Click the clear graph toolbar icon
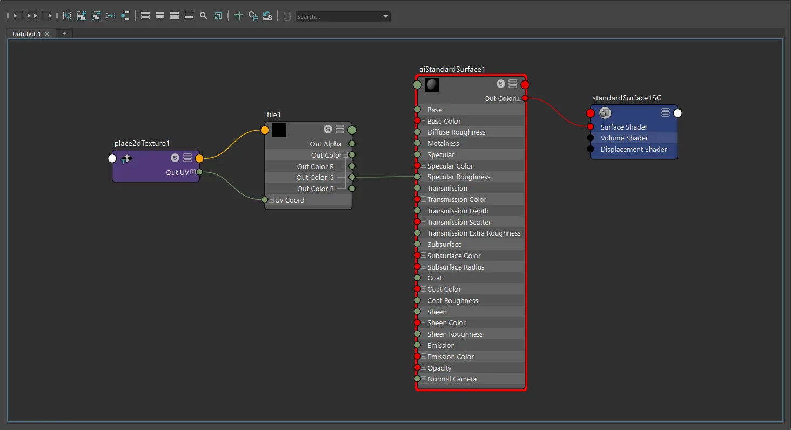The image size is (791, 430). [67, 16]
